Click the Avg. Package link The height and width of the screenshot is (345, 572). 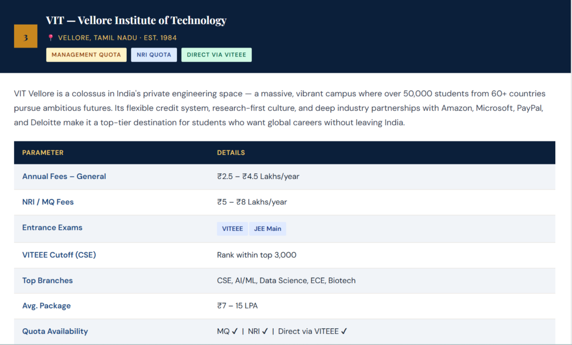[x=46, y=306]
